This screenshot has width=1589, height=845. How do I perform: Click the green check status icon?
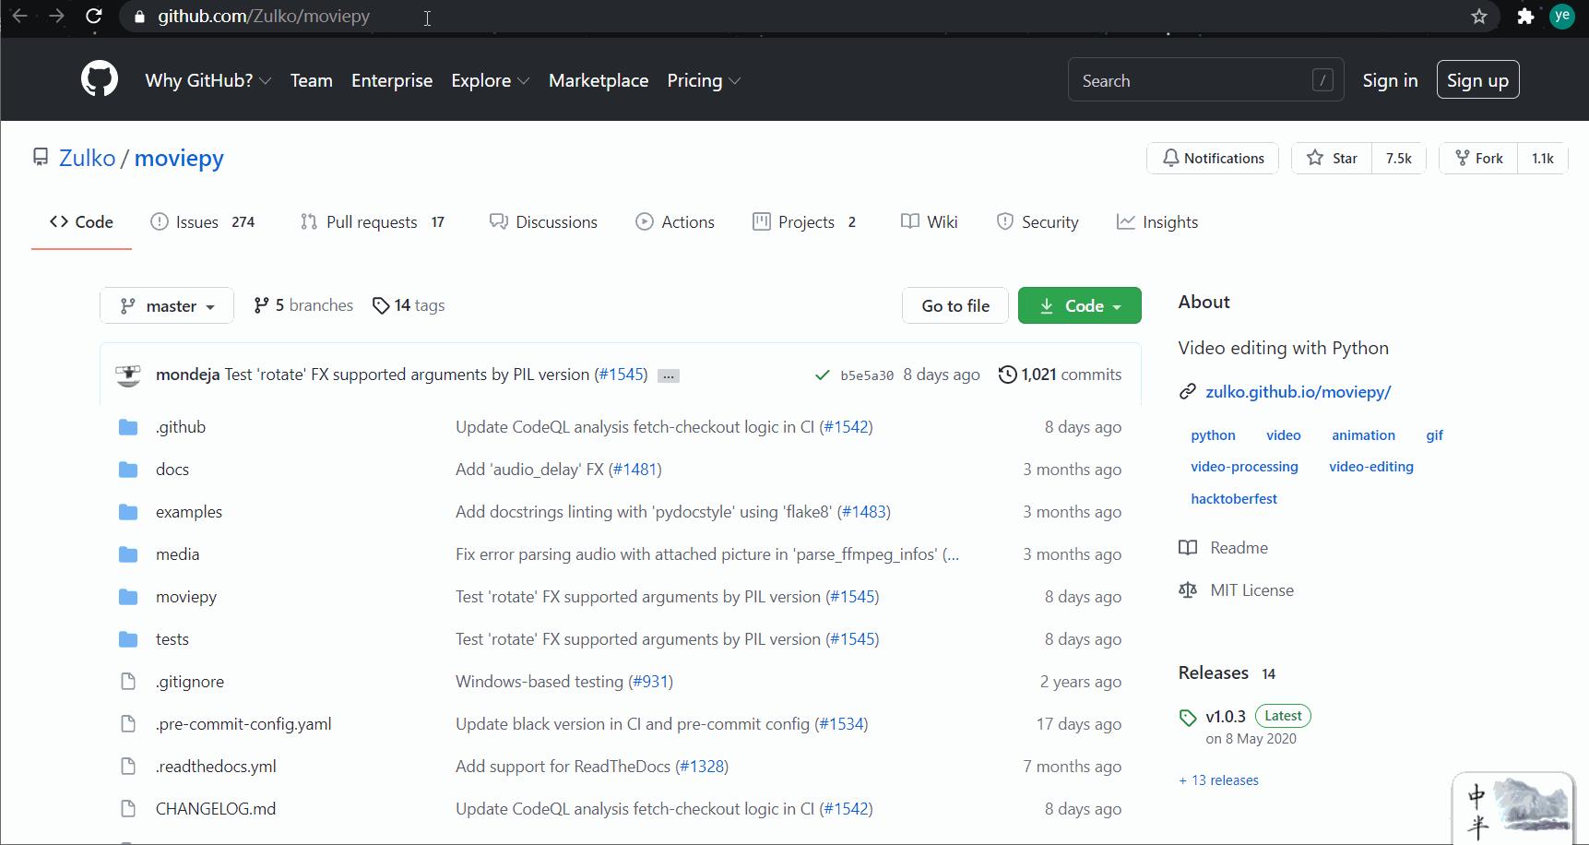pyautogui.click(x=822, y=375)
